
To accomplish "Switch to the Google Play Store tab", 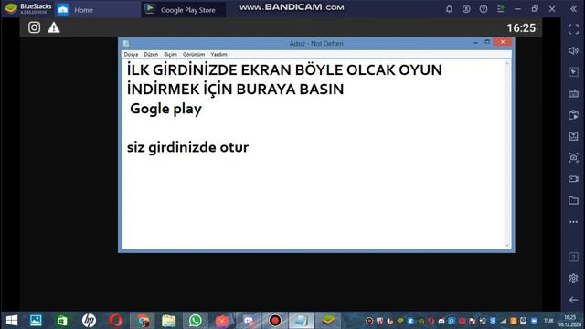I will point(184,10).
